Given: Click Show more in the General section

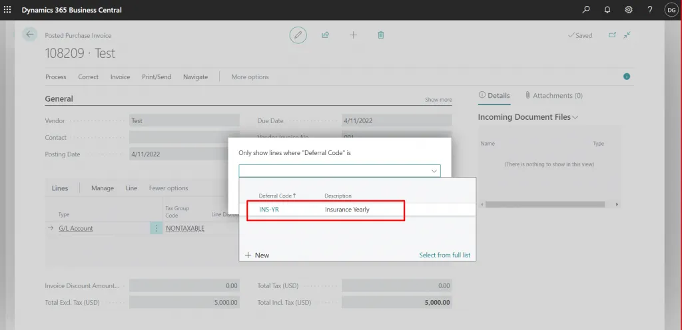Looking at the screenshot, I should pyautogui.click(x=438, y=99).
